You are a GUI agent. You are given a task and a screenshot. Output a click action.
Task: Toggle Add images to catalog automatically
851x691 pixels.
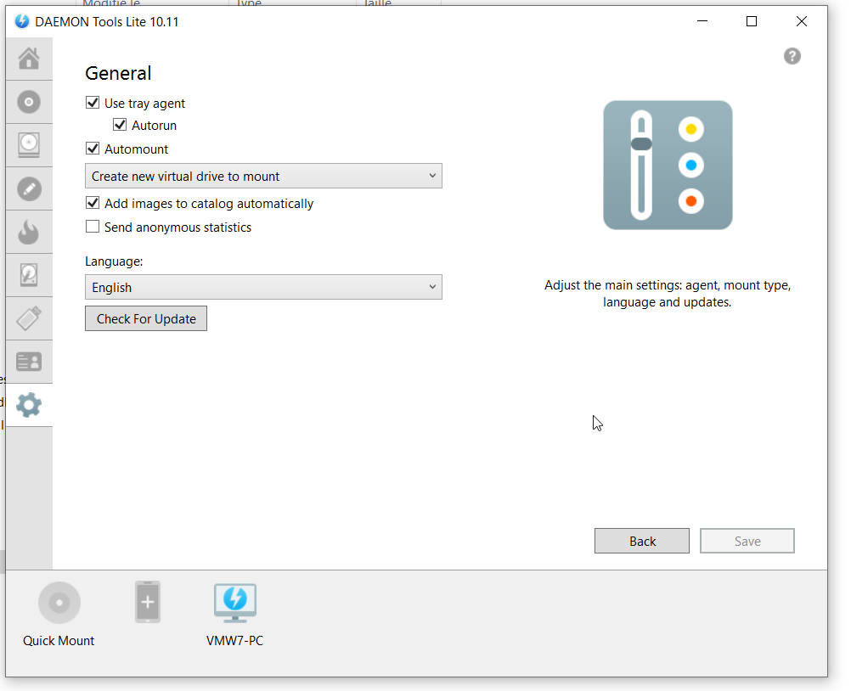click(93, 203)
